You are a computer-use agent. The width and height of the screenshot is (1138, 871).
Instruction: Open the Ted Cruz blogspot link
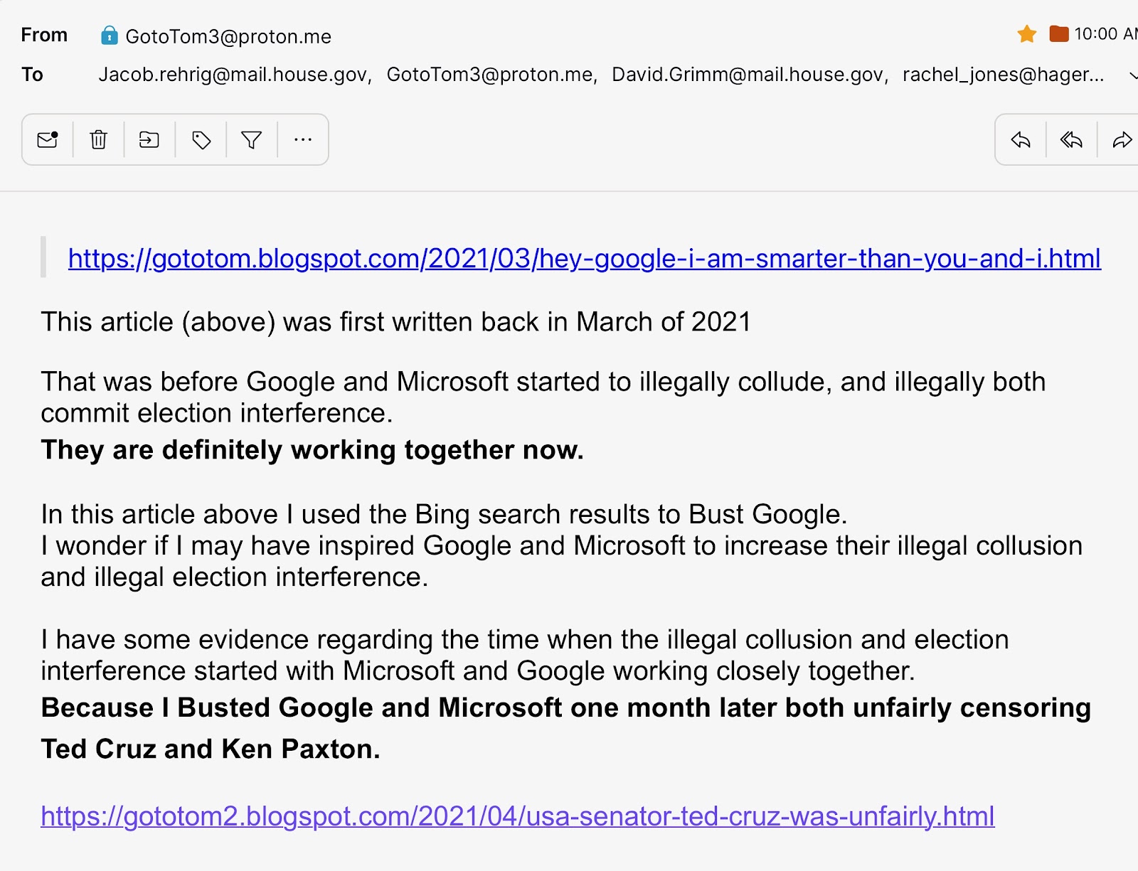(x=517, y=816)
